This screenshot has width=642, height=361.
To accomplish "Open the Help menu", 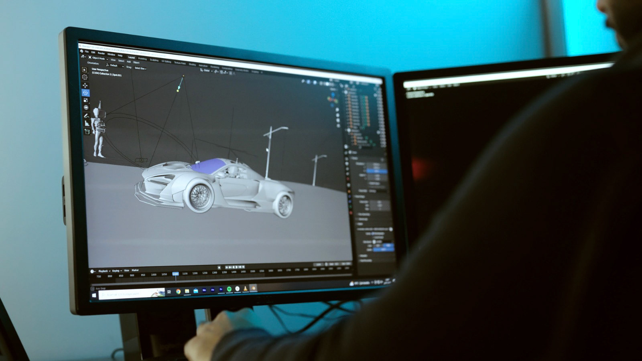I will click(x=120, y=55).
